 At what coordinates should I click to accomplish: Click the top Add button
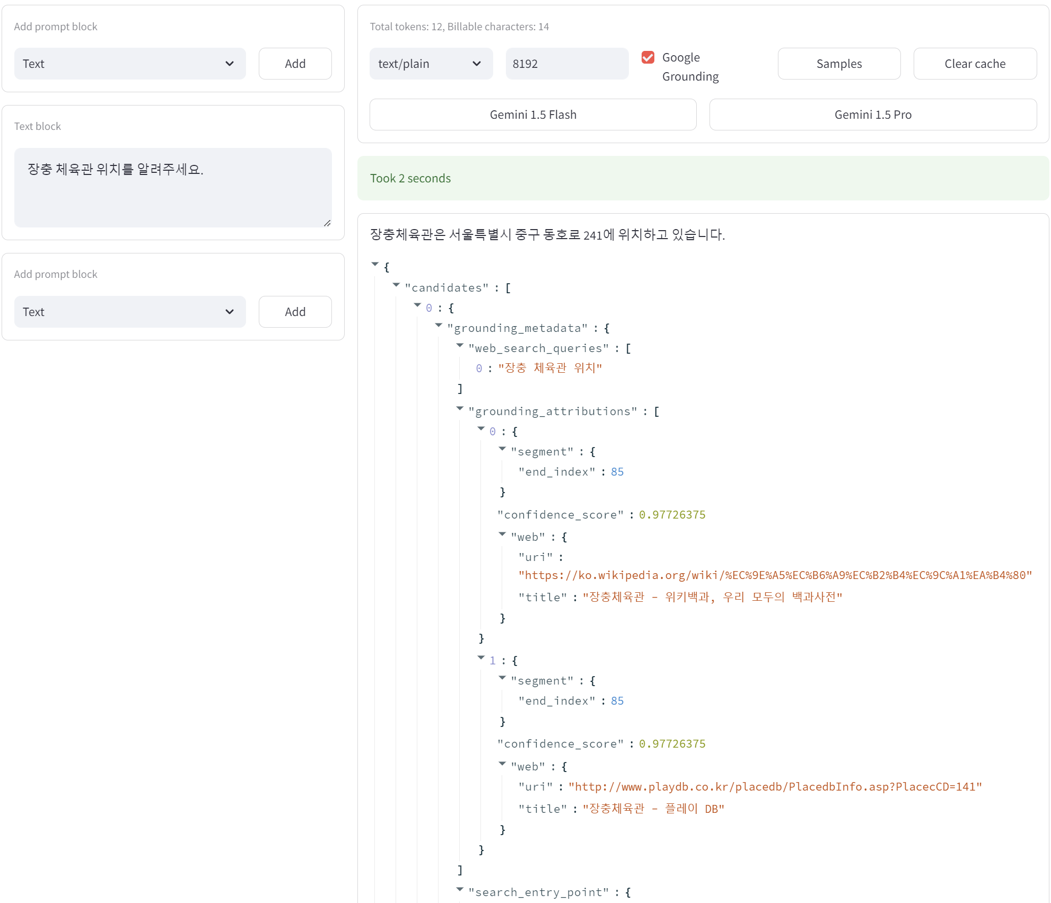coord(295,64)
